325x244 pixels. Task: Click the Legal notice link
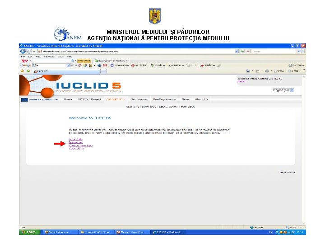point(287,172)
